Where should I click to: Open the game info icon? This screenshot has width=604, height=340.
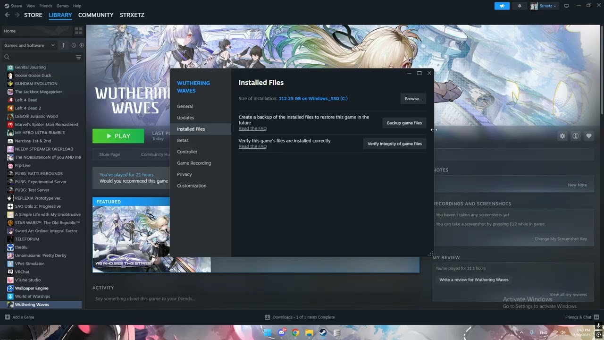[x=575, y=136]
